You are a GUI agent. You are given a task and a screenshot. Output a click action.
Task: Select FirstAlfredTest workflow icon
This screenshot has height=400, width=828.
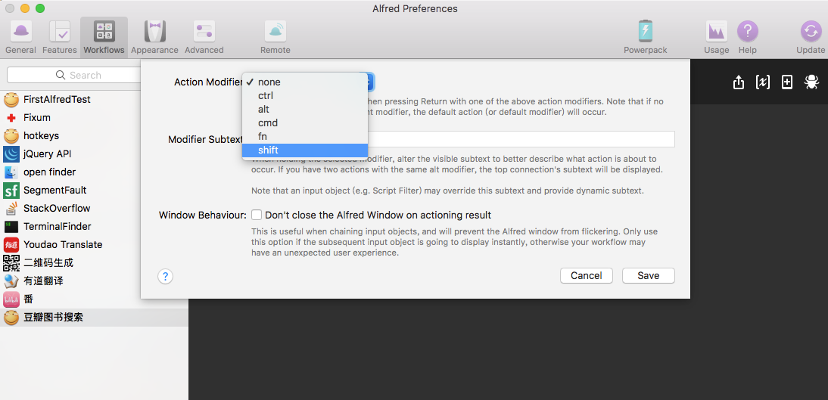tap(11, 99)
